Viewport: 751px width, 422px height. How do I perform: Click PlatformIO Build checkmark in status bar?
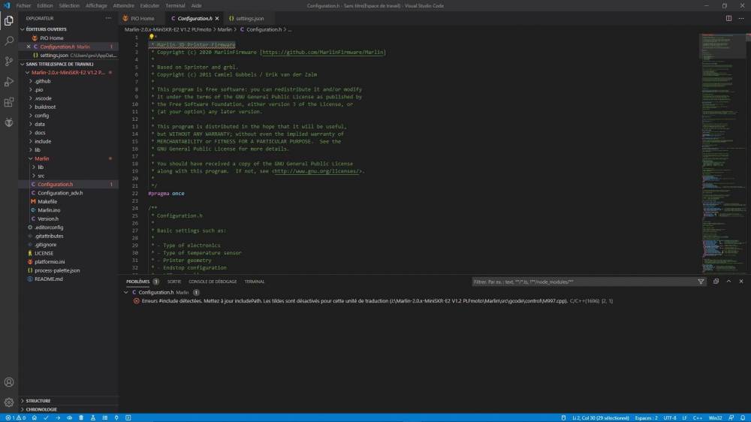(46, 417)
